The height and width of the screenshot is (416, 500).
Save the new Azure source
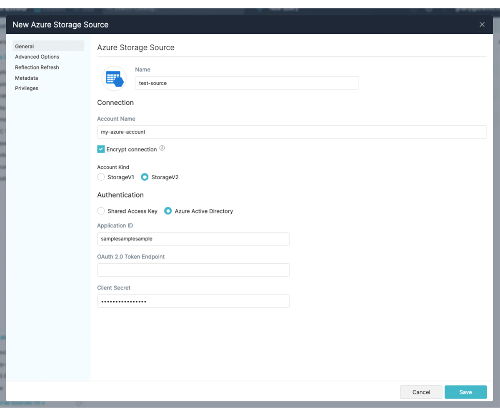[465, 392]
